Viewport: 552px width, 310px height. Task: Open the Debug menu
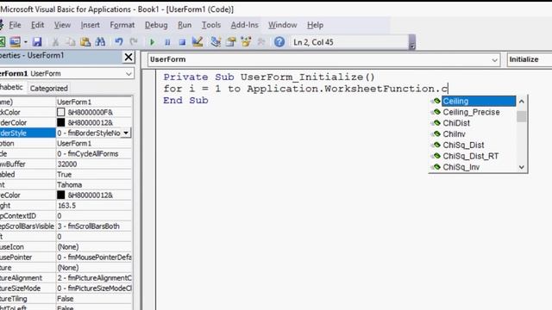coord(156,25)
